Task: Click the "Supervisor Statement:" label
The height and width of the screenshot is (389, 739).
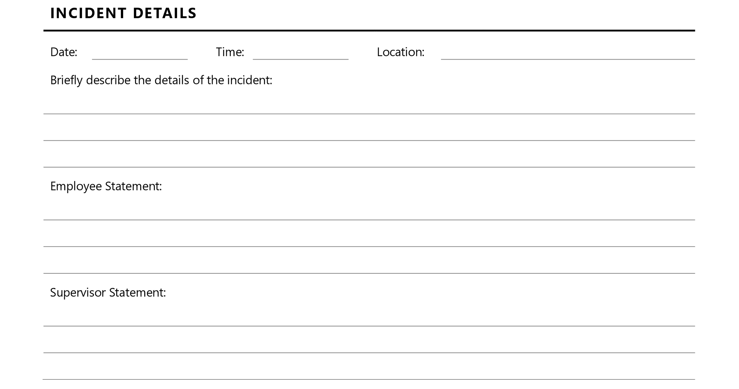Action: [108, 293]
